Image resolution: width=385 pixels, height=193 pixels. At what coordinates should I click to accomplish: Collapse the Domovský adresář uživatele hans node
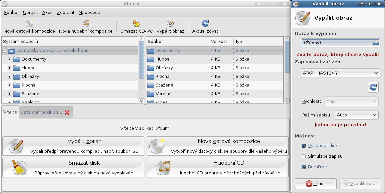[x=4, y=51]
